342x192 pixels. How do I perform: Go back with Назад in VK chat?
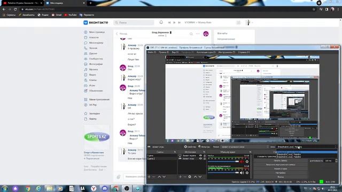(x=121, y=34)
